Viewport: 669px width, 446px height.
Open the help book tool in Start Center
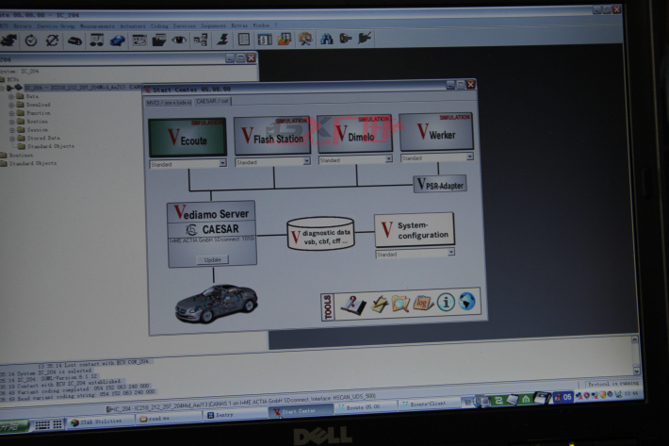click(353, 306)
